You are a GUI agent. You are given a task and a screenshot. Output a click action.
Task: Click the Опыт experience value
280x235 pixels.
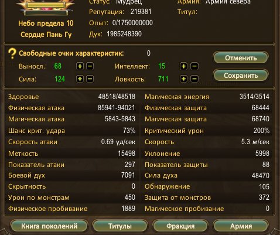pos(132,23)
